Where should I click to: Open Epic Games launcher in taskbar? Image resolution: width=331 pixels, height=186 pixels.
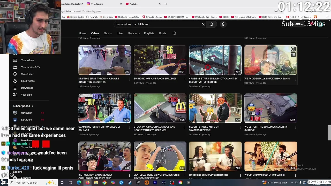(x=138, y=183)
